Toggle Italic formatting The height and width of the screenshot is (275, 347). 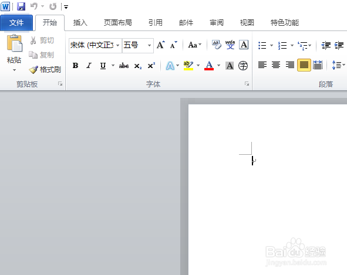click(89, 66)
